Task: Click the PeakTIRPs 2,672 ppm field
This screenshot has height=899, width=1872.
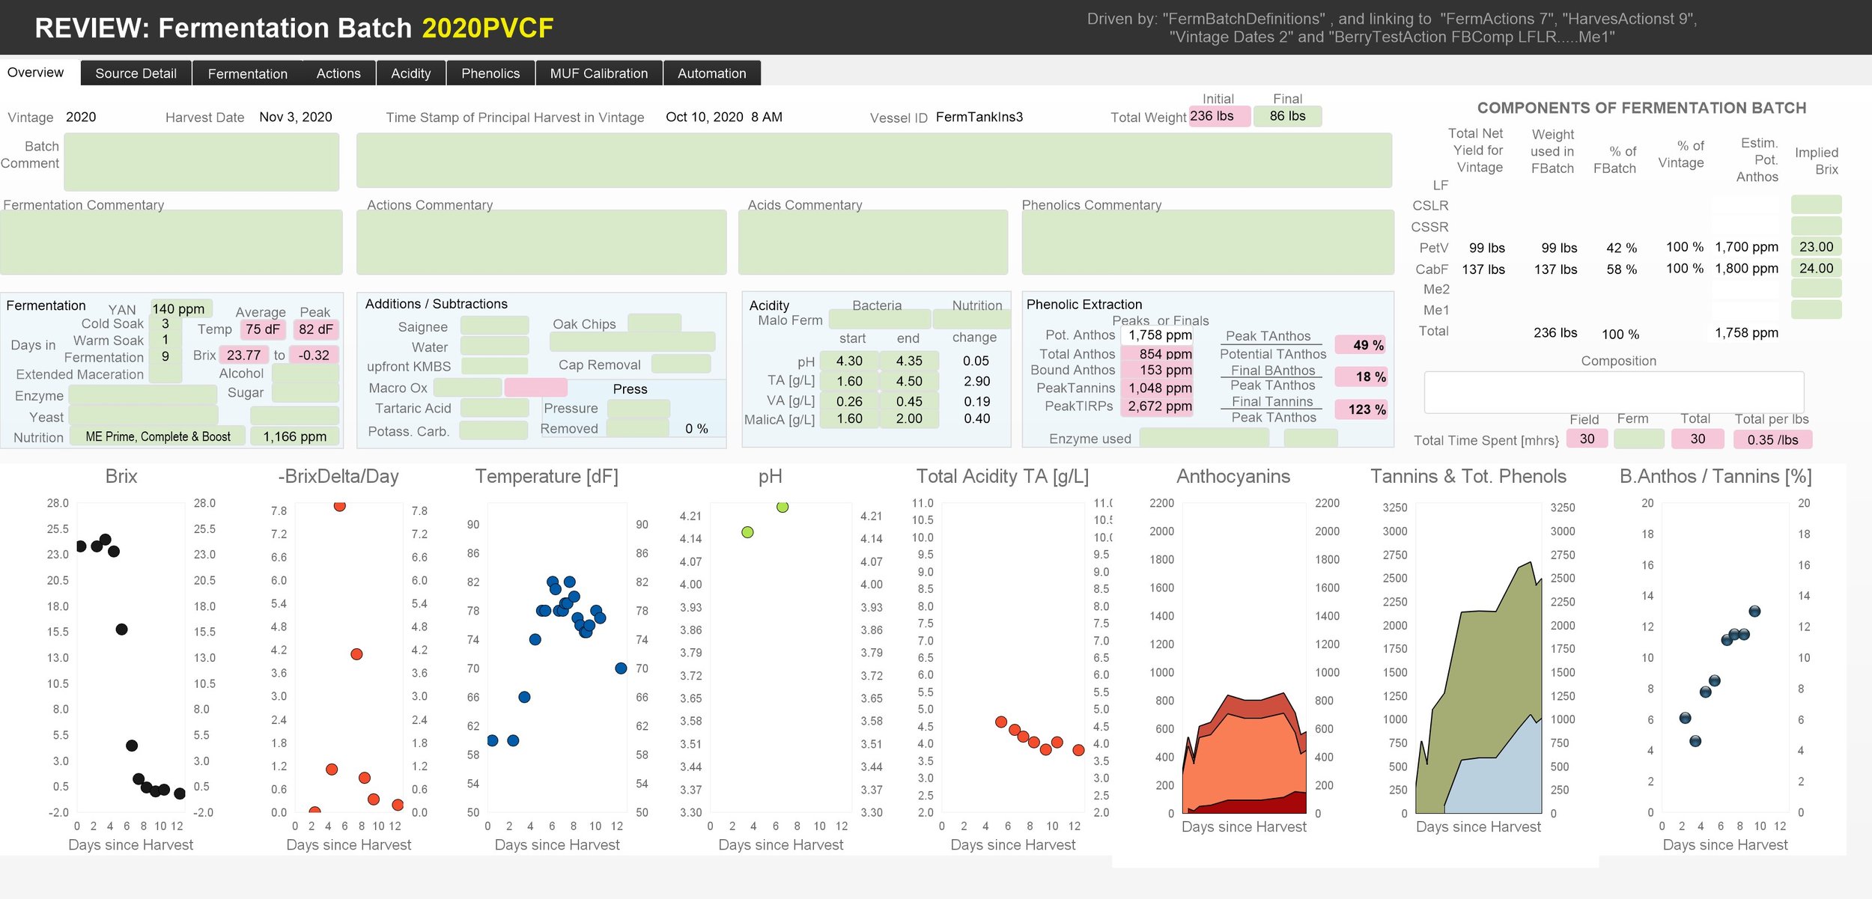Action: [1158, 406]
